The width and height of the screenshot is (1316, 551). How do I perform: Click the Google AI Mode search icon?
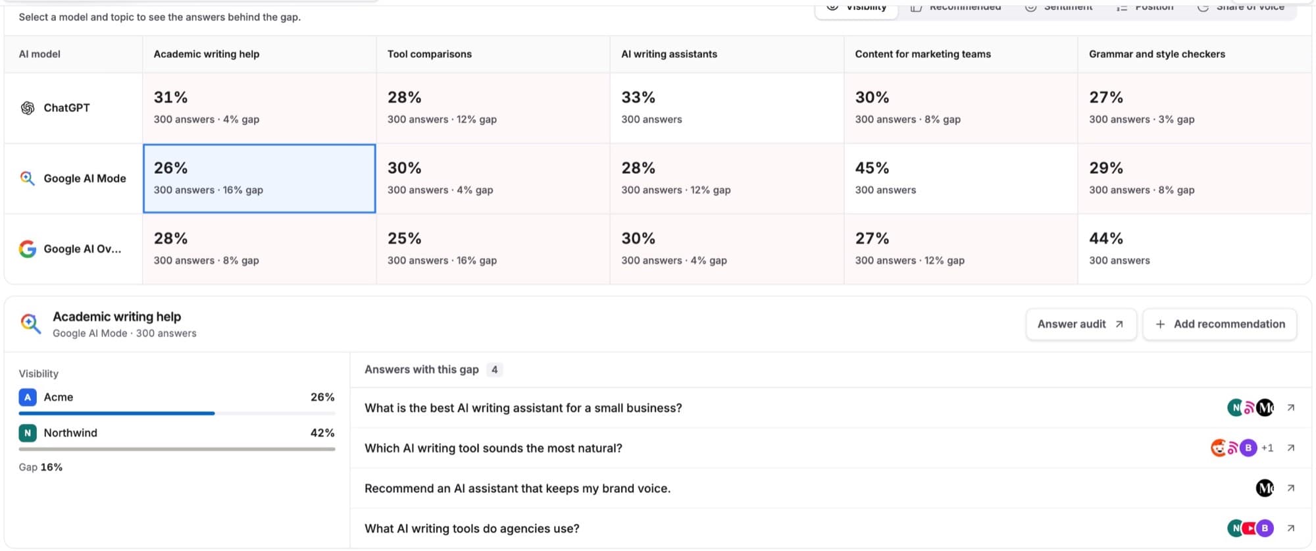28,178
